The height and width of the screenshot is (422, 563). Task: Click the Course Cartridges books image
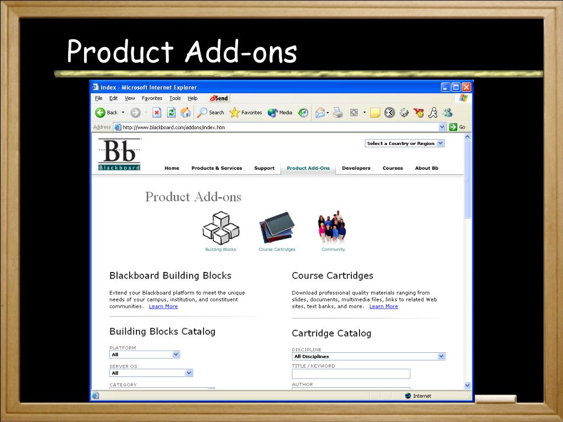(277, 227)
